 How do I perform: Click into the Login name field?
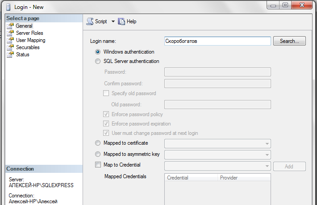[x=217, y=41]
